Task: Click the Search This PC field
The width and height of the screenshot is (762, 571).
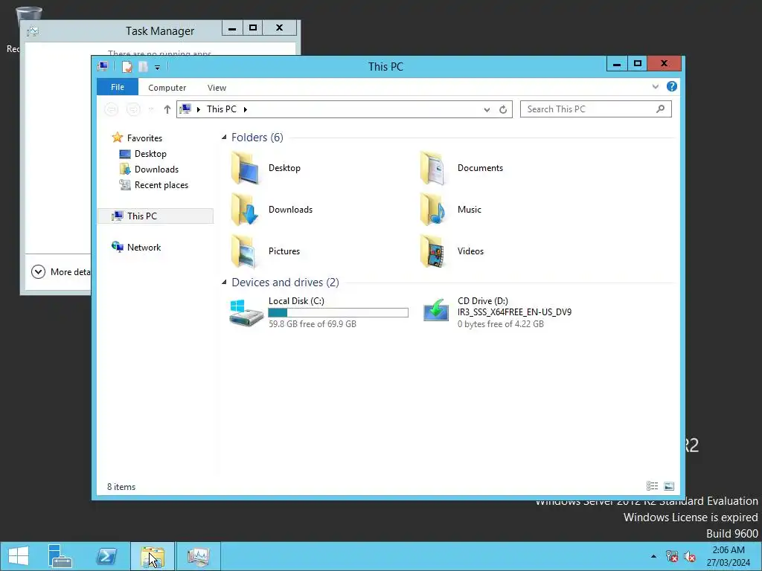Action: coord(596,109)
